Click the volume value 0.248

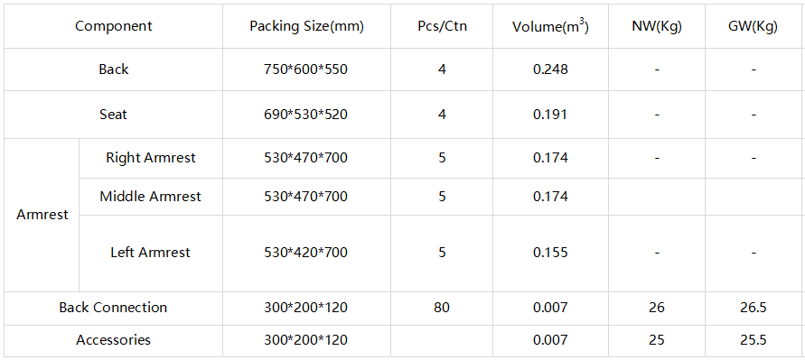tap(550, 69)
